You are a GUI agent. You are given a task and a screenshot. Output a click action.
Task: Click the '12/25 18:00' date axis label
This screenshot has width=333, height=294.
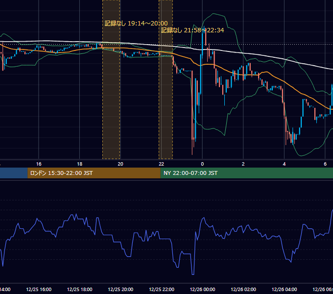[80, 289]
